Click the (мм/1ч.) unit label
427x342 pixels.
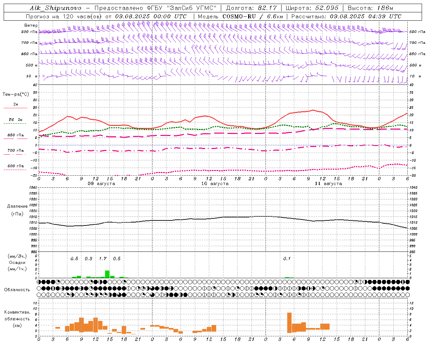click(17, 269)
